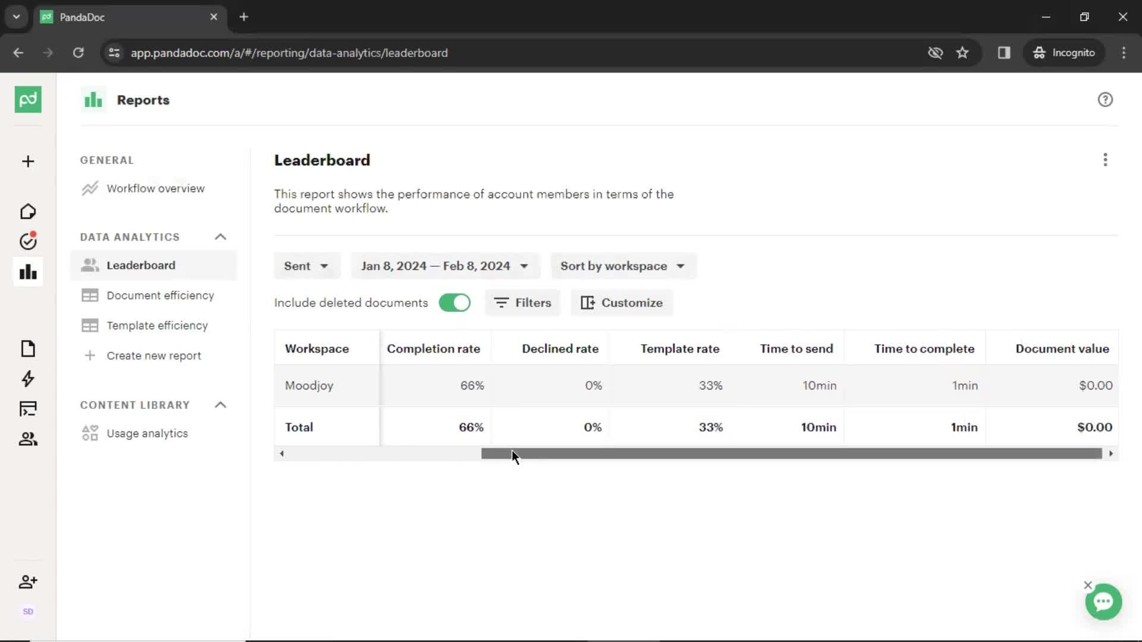Viewport: 1142px width, 642px height.
Task: Open the Home icon in sidebar
Action: tap(28, 212)
